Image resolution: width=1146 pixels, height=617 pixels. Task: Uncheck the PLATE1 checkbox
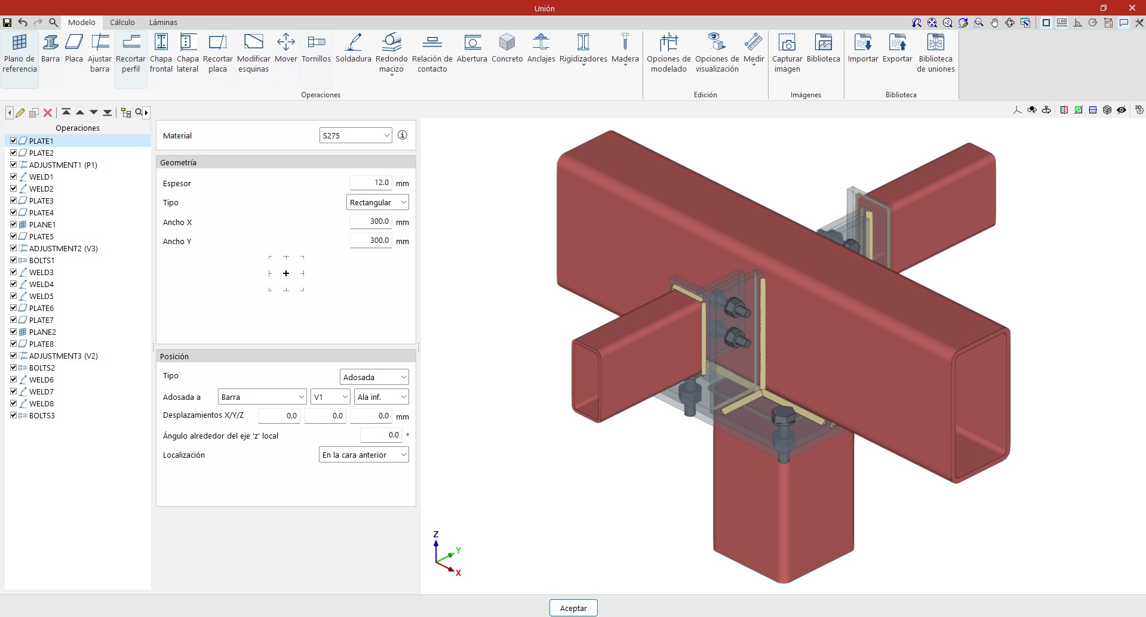coord(13,141)
